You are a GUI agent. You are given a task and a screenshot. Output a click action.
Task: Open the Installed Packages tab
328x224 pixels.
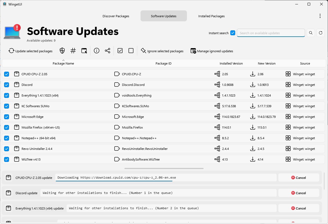(211, 16)
